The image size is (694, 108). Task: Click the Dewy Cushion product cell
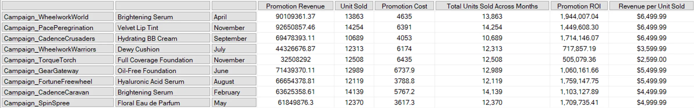click(163, 49)
